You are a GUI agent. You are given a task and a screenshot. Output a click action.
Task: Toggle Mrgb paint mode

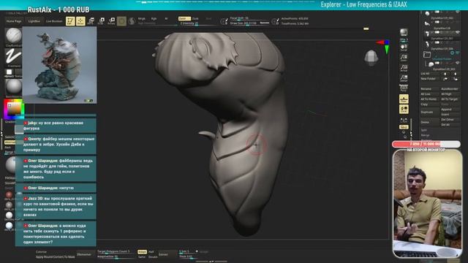pyautogui.click(x=141, y=18)
